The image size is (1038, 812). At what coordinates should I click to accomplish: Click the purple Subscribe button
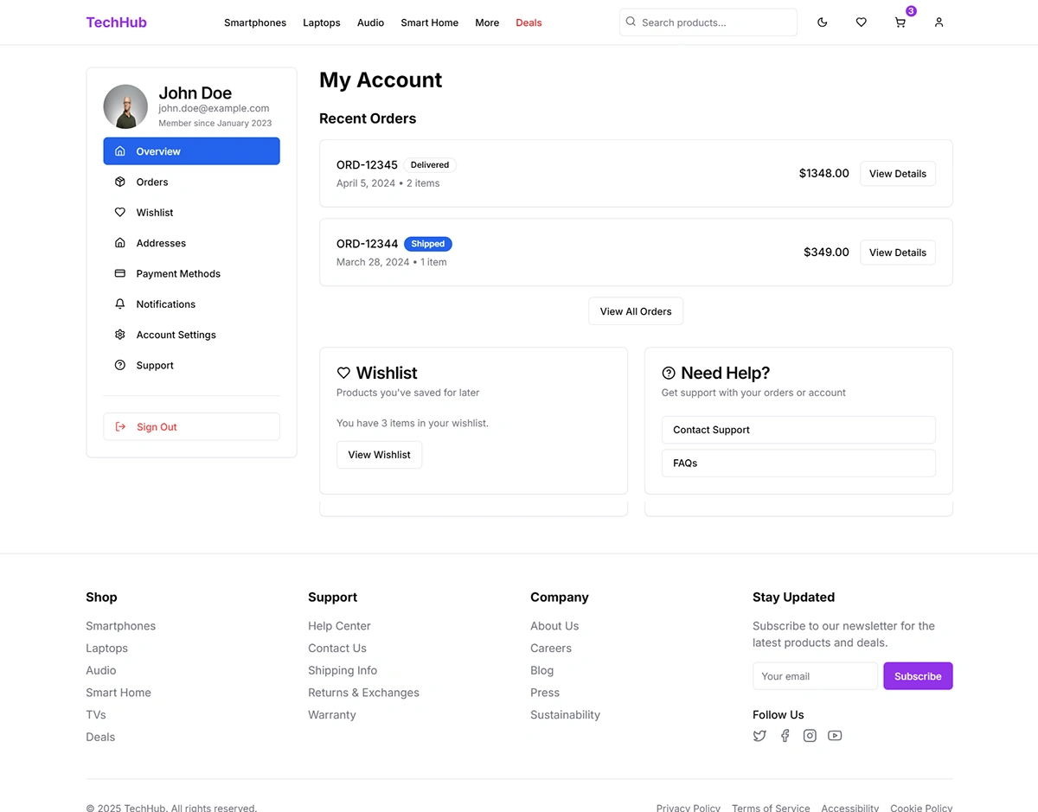(x=918, y=676)
